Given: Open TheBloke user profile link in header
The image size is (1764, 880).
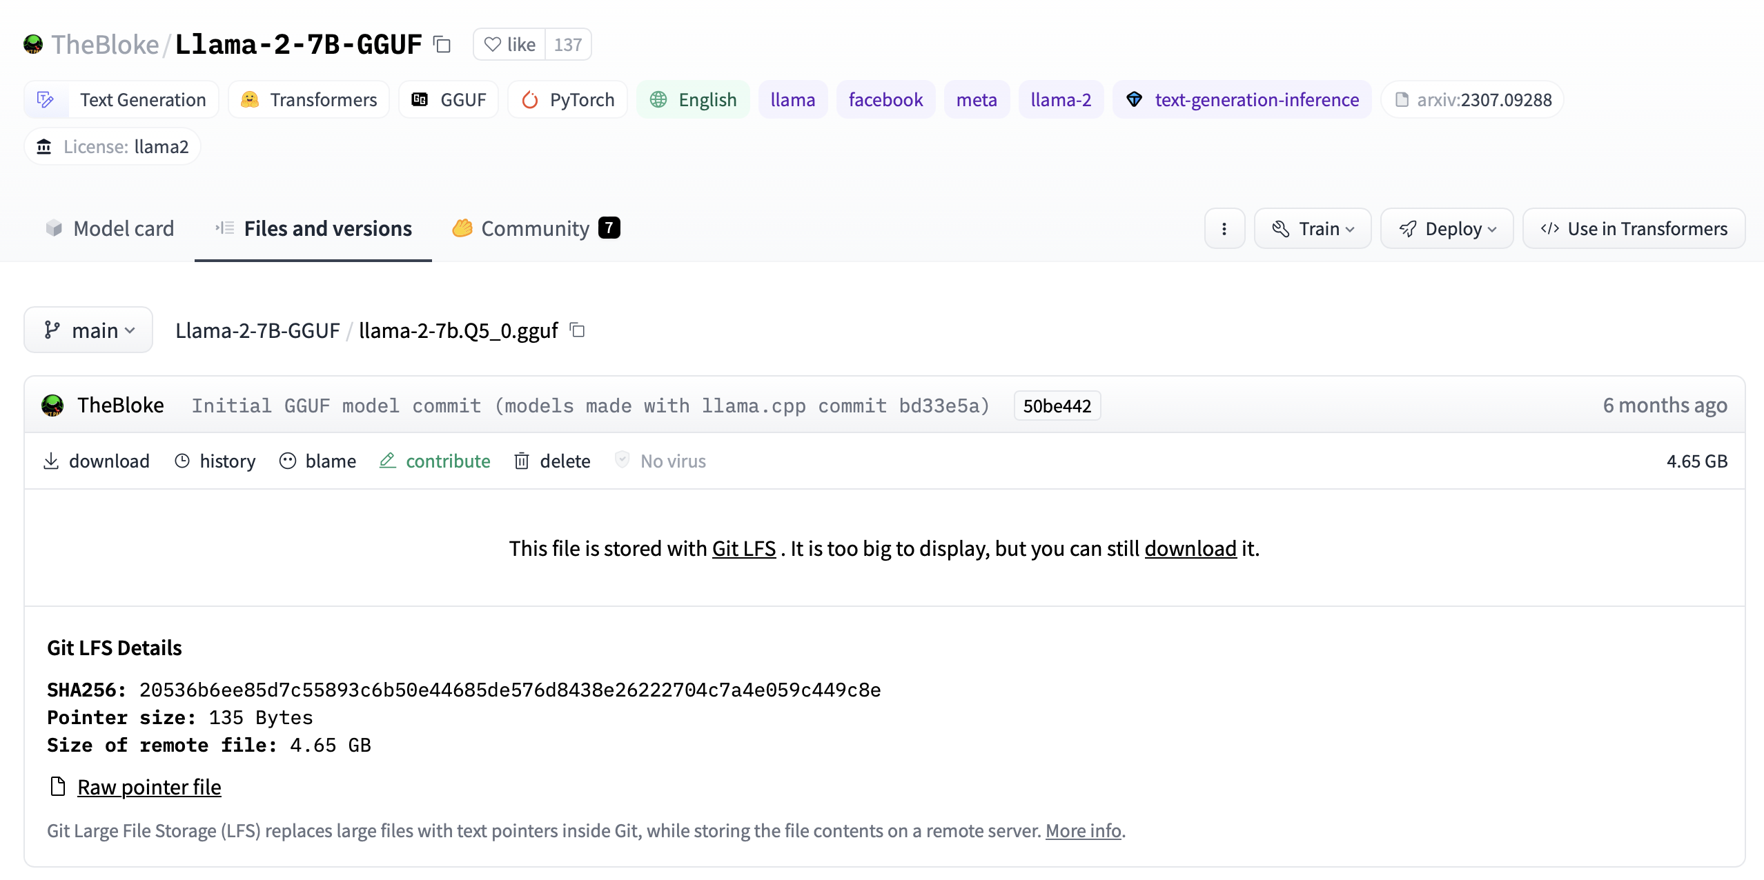Looking at the screenshot, I should pos(105,45).
